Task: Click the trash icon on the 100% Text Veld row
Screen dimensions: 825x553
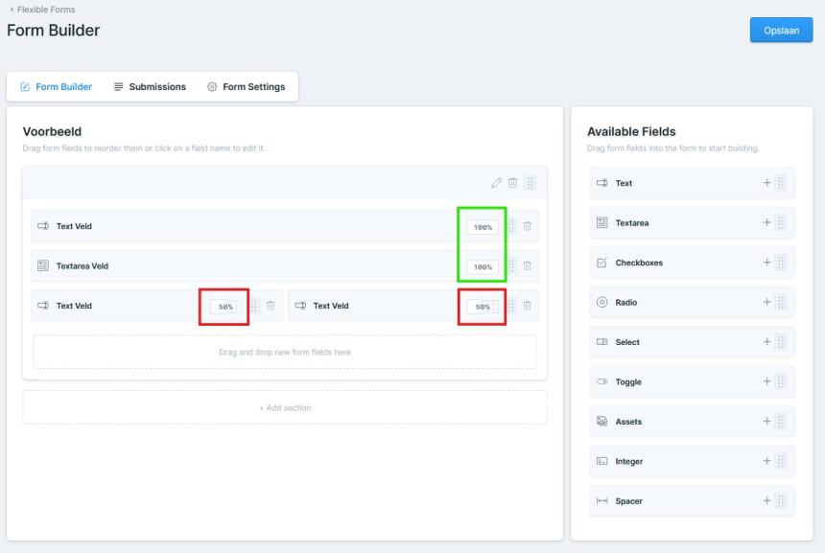Action: pos(527,226)
